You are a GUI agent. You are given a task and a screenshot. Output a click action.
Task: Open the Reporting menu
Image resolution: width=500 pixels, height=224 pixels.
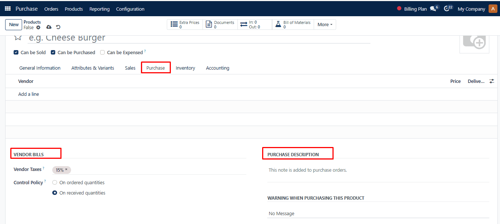click(99, 9)
